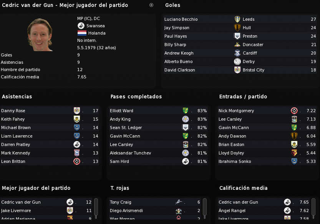Click the Leeds crest beside Luciano Becchio
Screen dimensions: 320x224
[x=237, y=19]
